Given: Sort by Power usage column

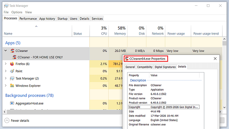Looking at the screenshot, I should (178, 31).
